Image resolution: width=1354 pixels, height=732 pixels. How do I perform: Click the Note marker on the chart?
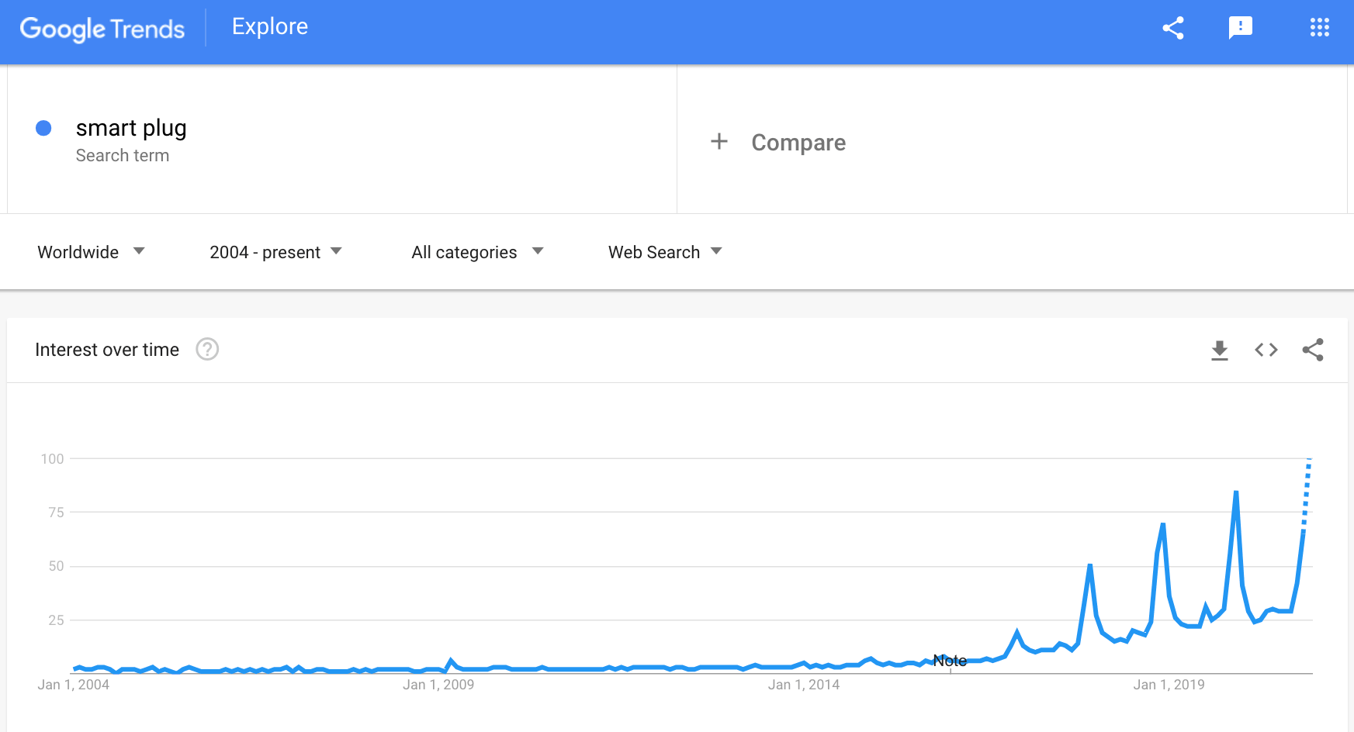pyautogui.click(x=950, y=661)
